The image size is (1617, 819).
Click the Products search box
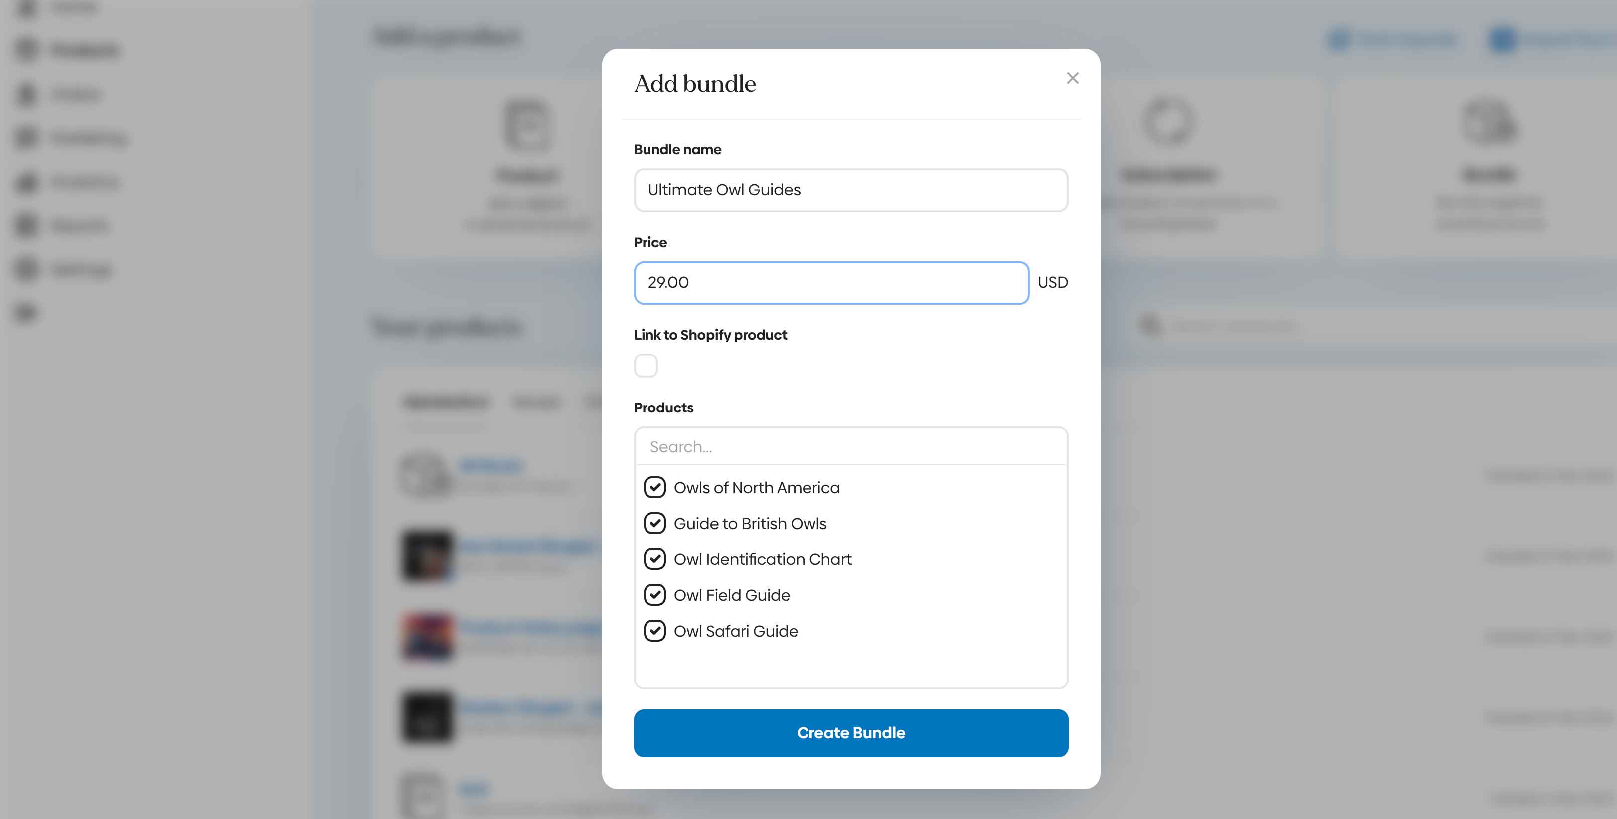[850, 447]
